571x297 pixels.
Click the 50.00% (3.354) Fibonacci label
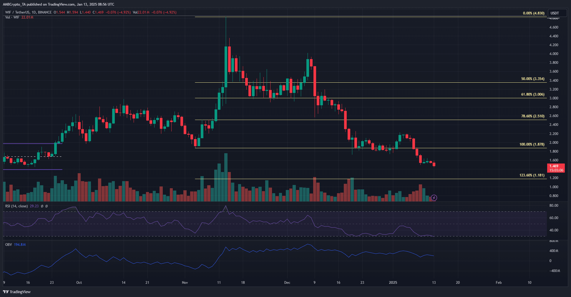pyautogui.click(x=533, y=79)
